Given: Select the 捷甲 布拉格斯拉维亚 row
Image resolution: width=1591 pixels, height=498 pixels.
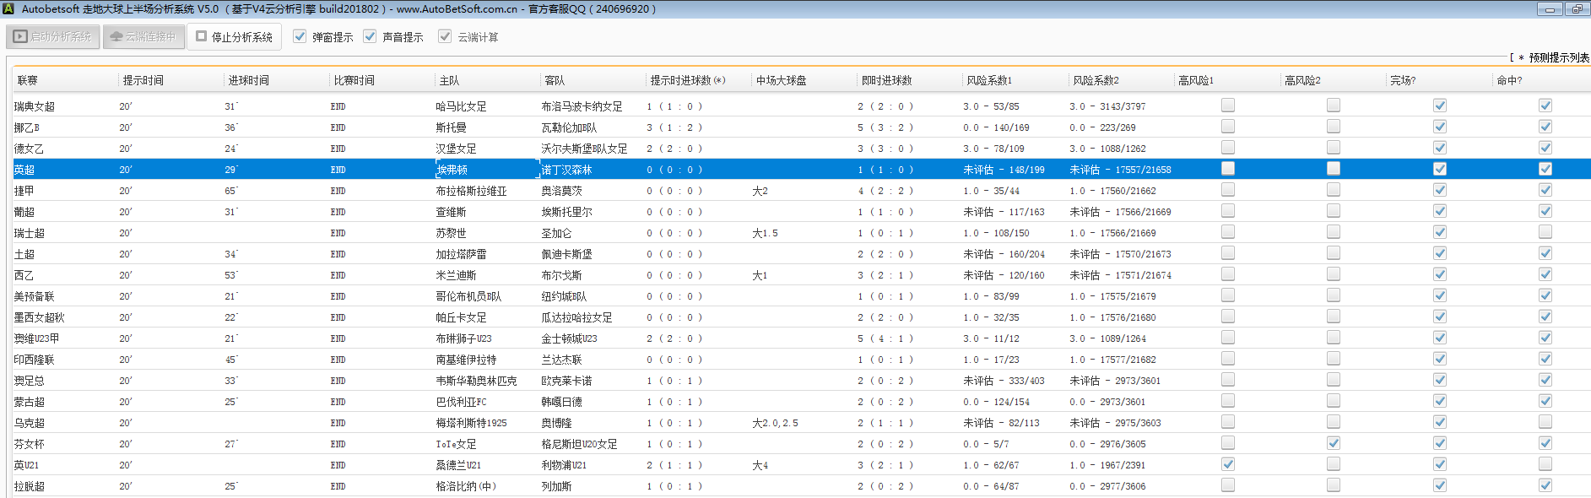Looking at the screenshot, I should coord(471,191).
